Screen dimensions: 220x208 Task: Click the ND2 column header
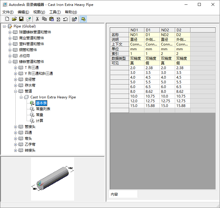[167, 30]
